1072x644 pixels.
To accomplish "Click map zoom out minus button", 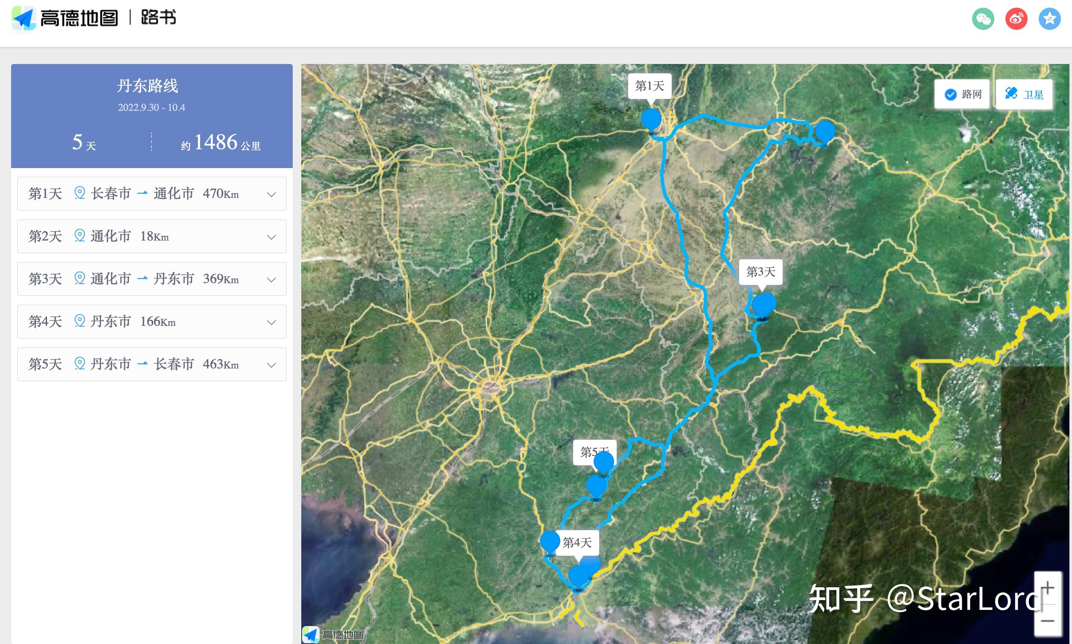I will click(x=1048, y=621).
